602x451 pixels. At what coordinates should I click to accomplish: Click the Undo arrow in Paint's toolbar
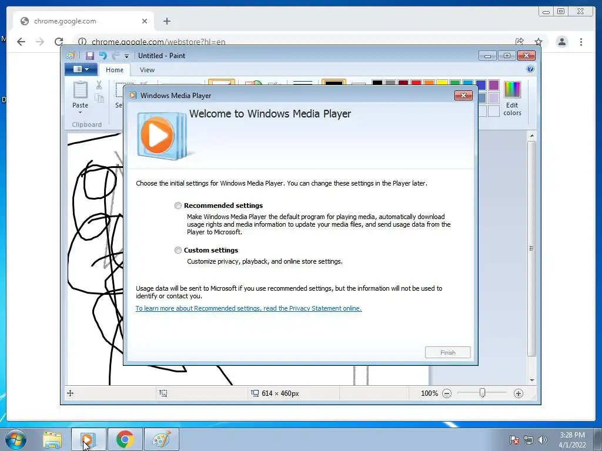tap(102, 56)
